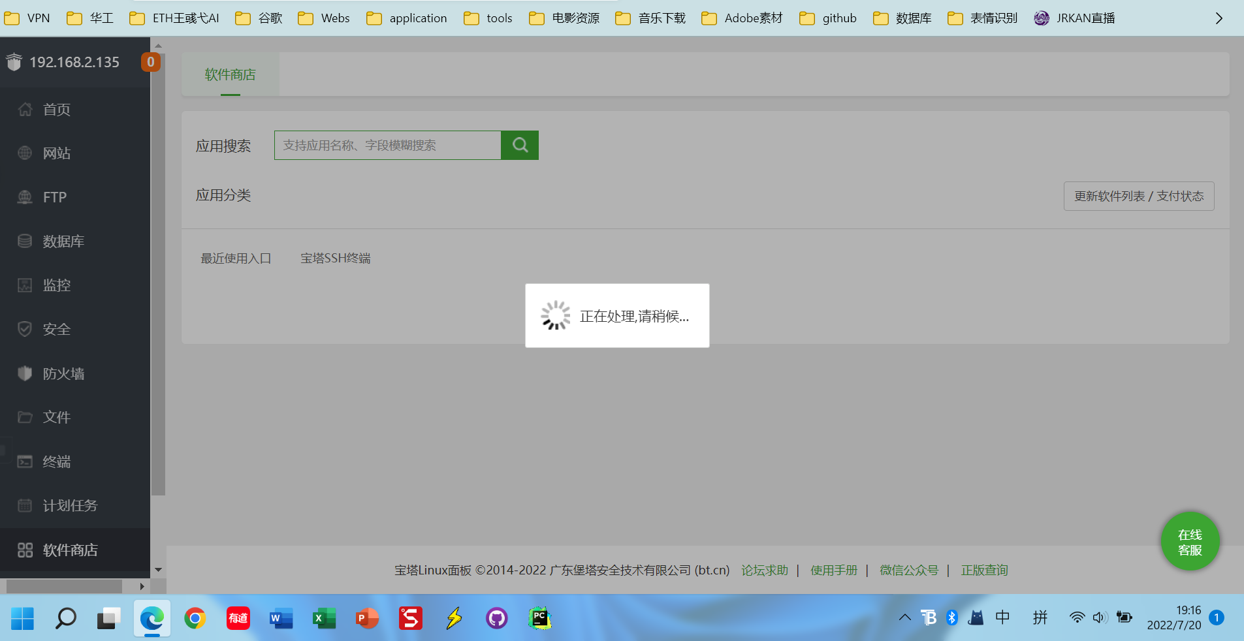Click the 更新软件列表 / 支付状态 button
Image resolution: width=1244 pixels, height=641 pixels.
[1138, 196]
